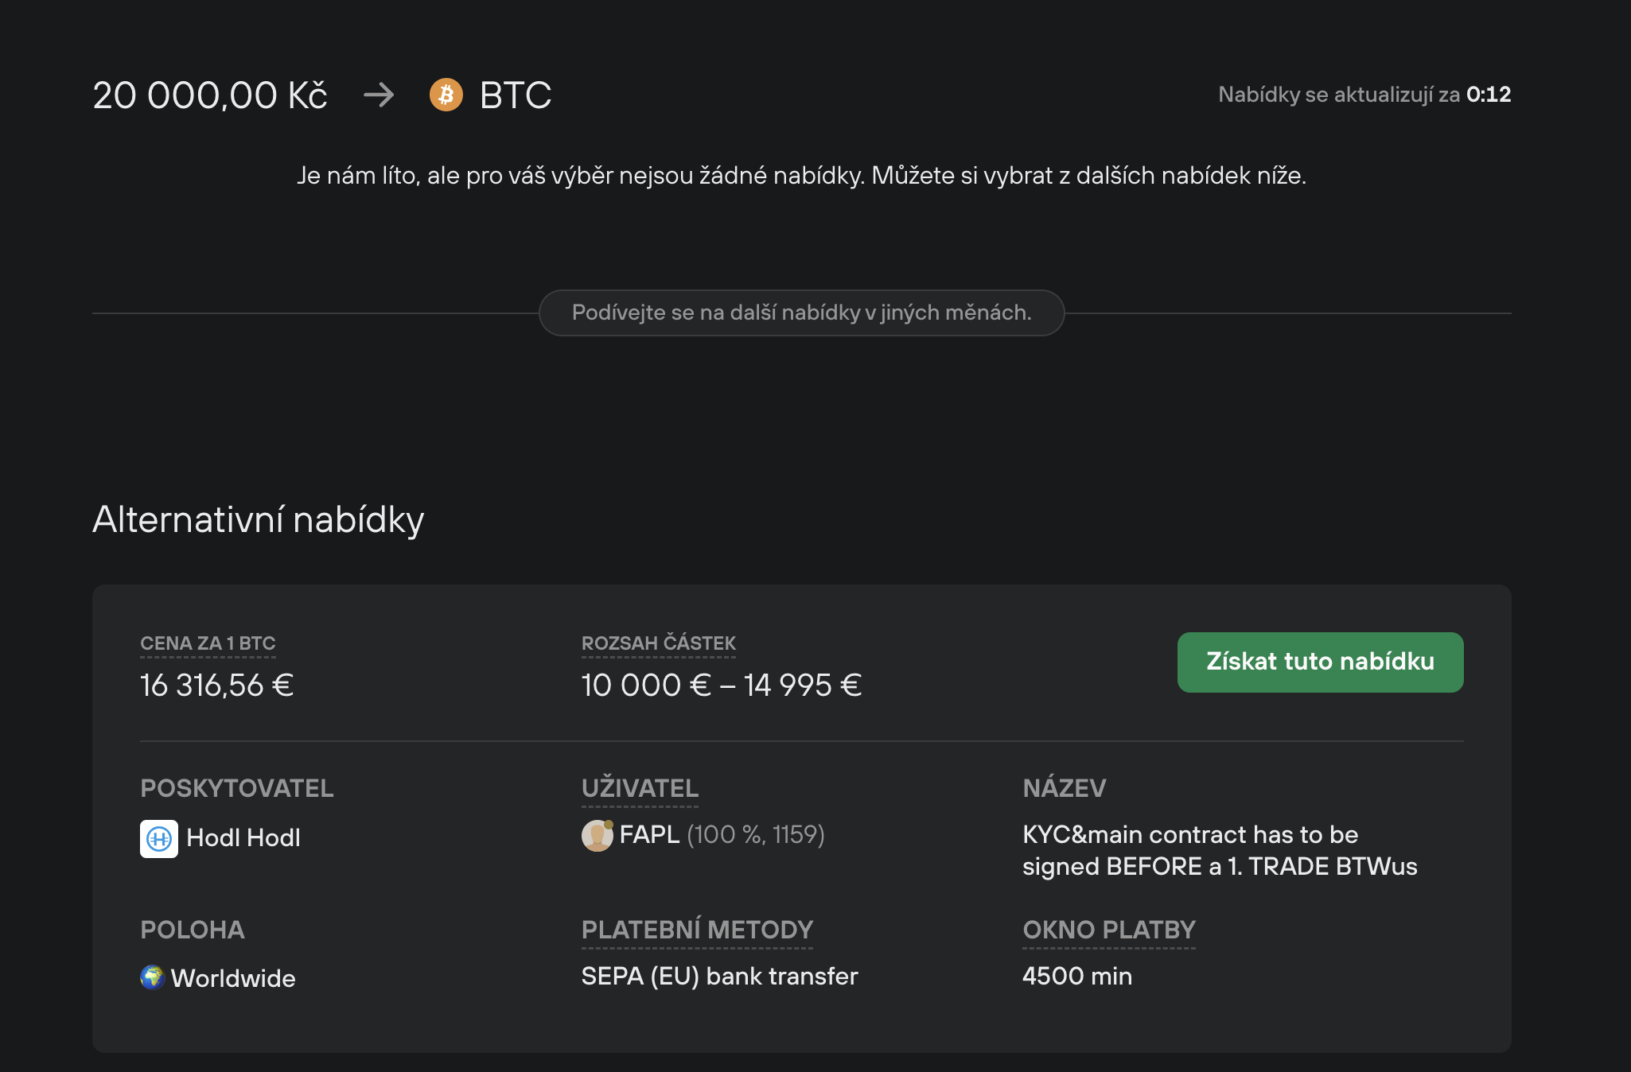
Task: Edit the 20 000,00 Kč amount
Action: [209, 95]
